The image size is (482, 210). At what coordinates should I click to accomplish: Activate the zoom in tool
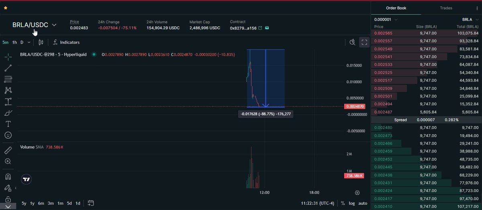(8, 162)
